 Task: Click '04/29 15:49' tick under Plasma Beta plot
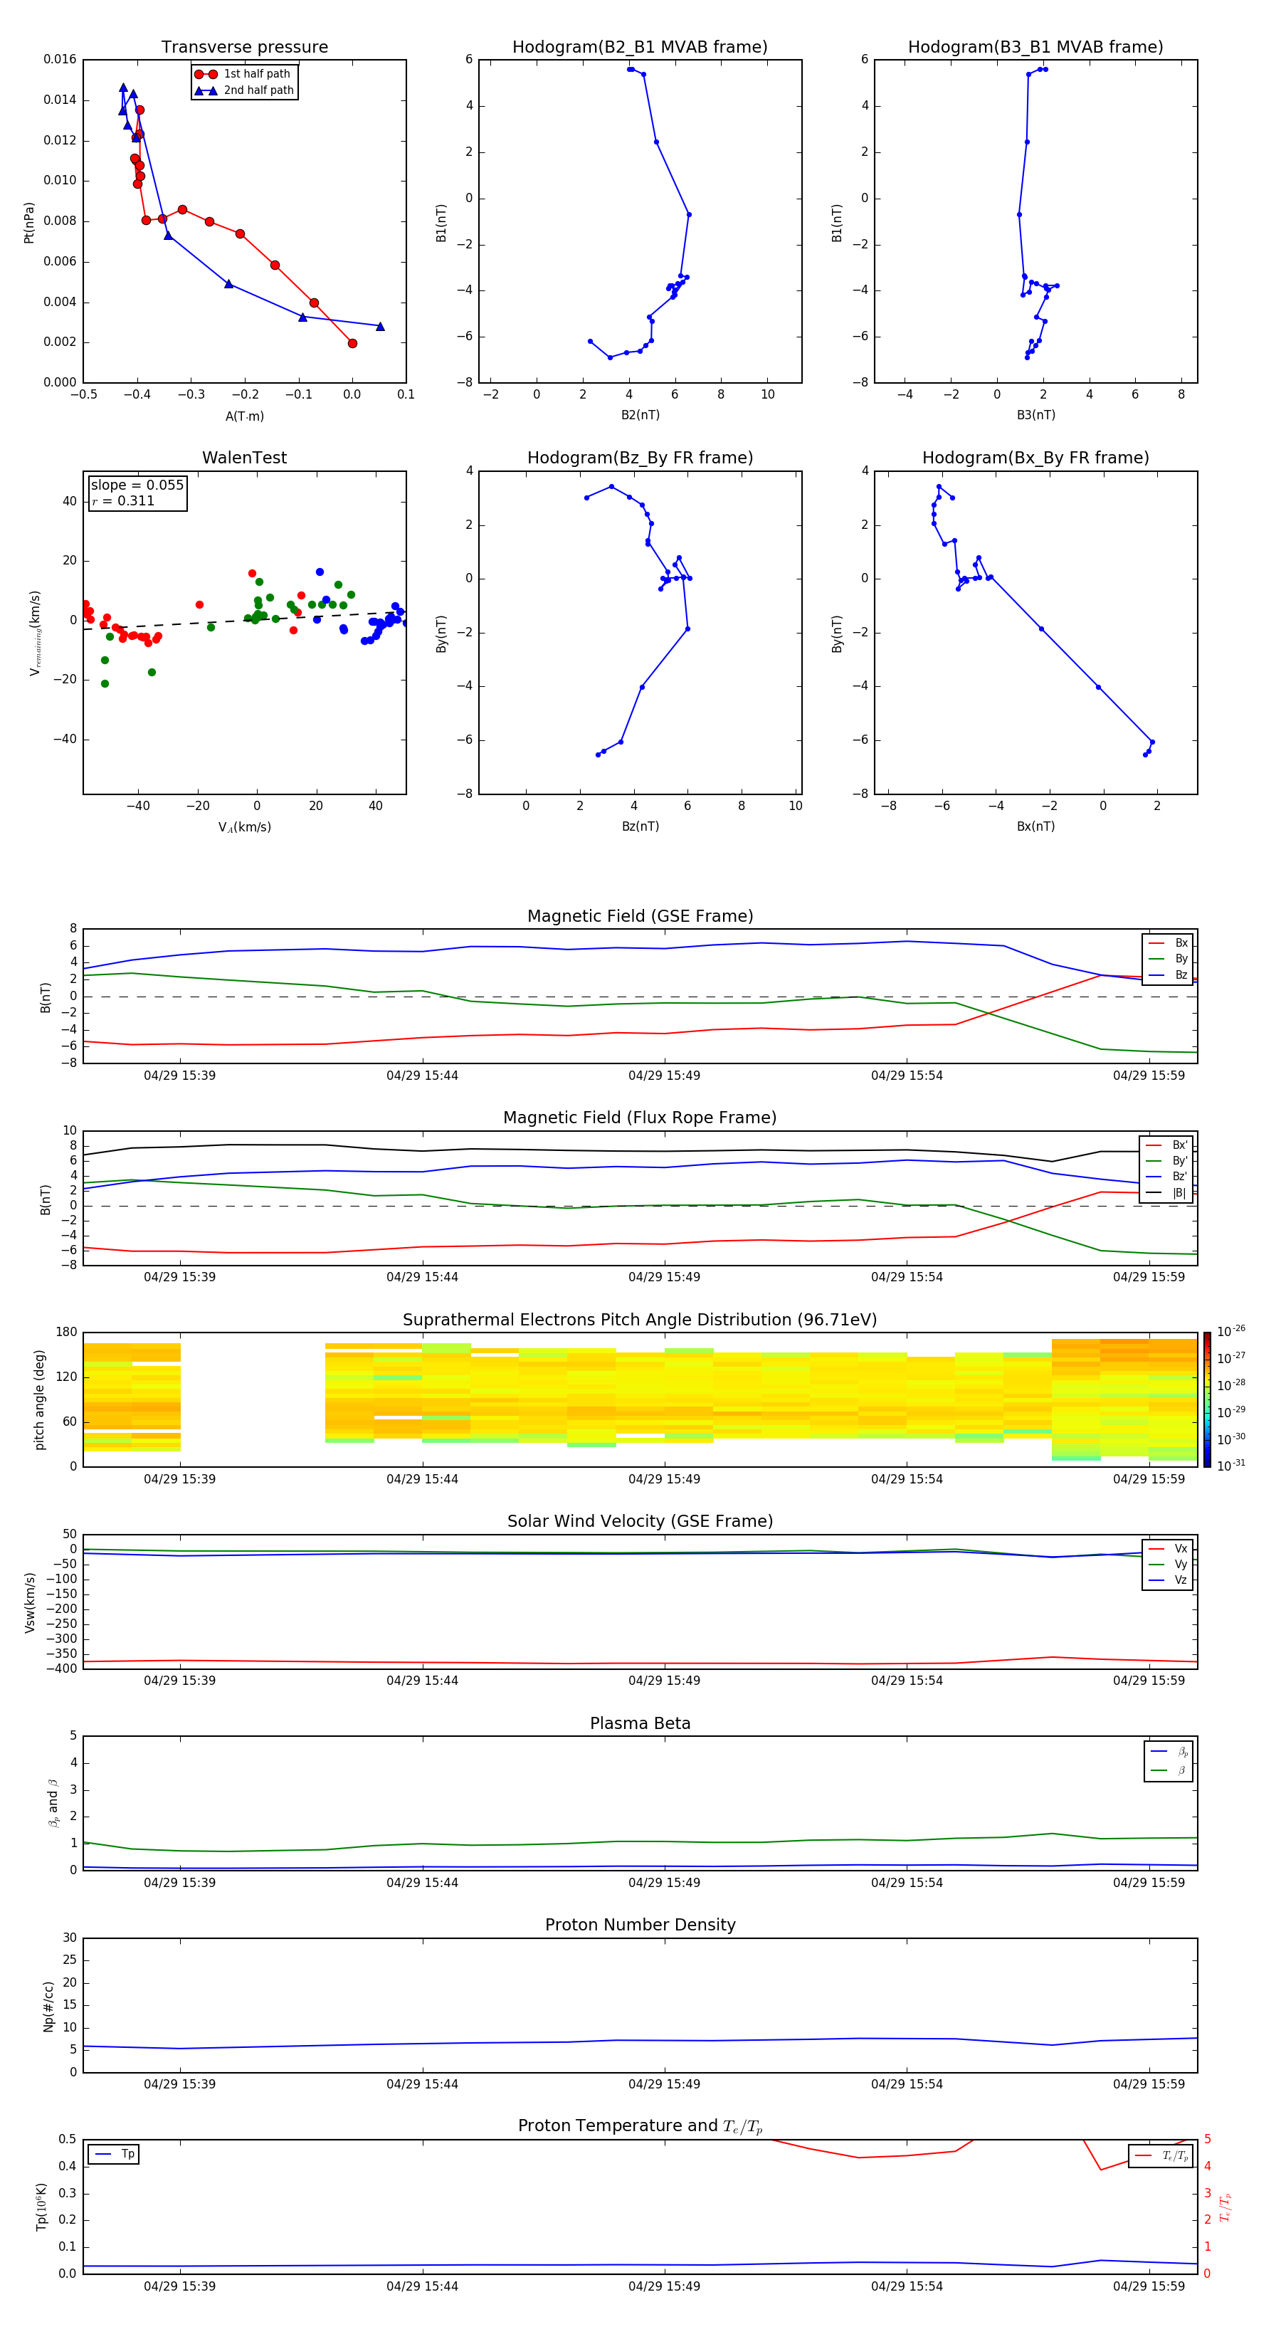[x=665, y=1882]
